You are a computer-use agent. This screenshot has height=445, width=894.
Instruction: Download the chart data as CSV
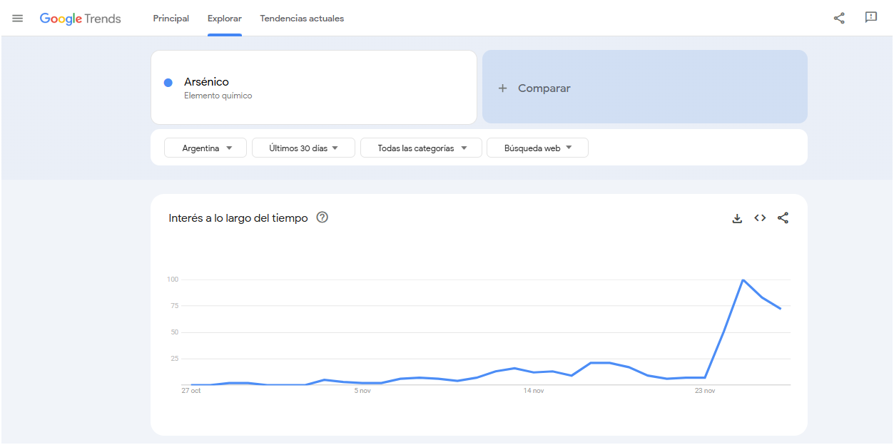click(737, 218)
